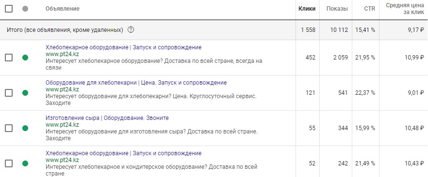Click green status dot of the last ad
The width and height of the screenshot is (428, 177).
25,163
